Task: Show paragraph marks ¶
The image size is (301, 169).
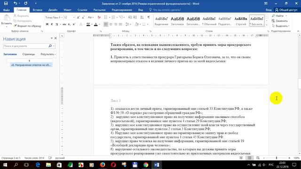Action: pos(149,17)
